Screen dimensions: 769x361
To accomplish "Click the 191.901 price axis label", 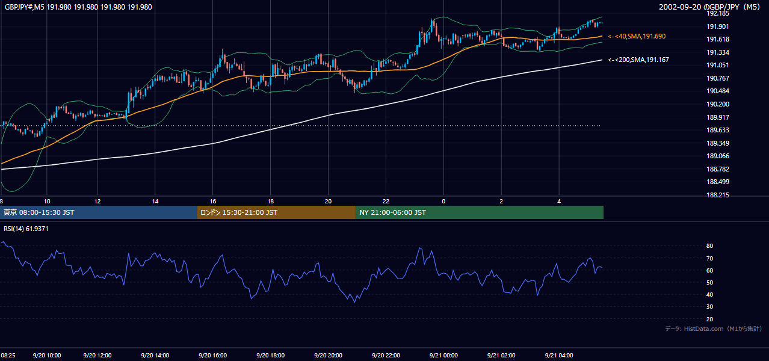I will pyautogui.click(x=717, y=26).
